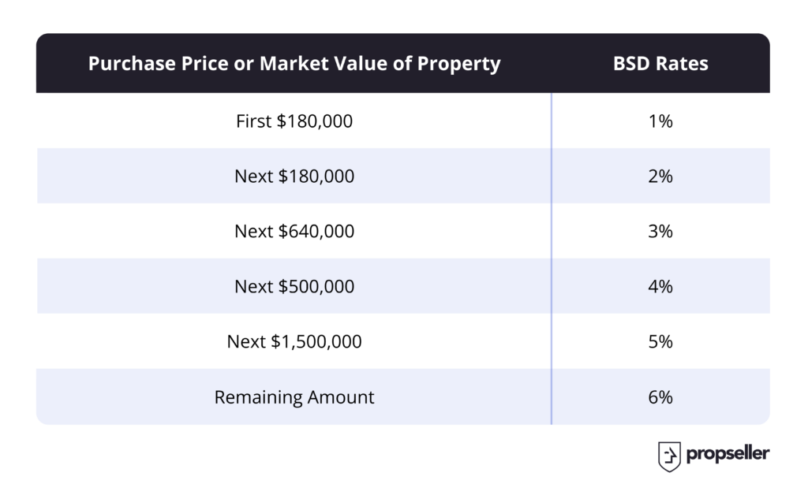Screen dimensions: 808x484
Task: Select the Next $180,000 row
Action: click(403, 176)
